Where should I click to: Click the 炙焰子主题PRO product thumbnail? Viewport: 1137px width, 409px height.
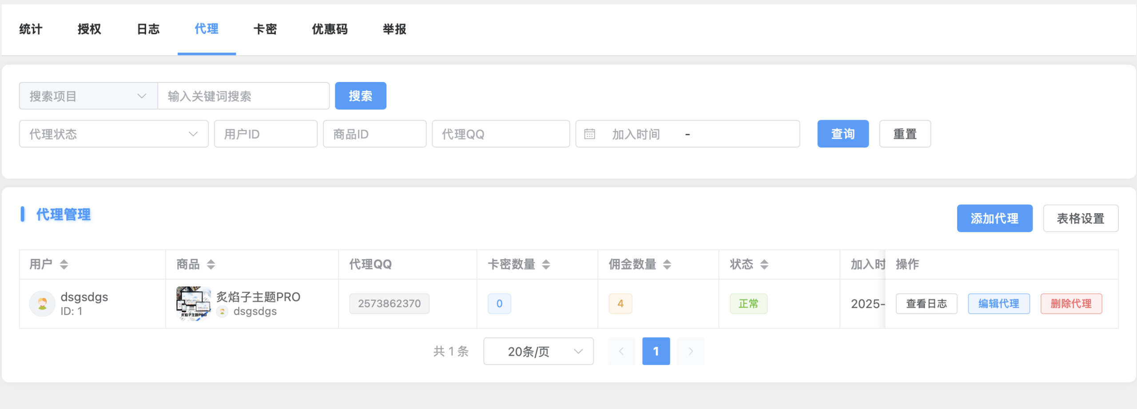pos(193,304)
